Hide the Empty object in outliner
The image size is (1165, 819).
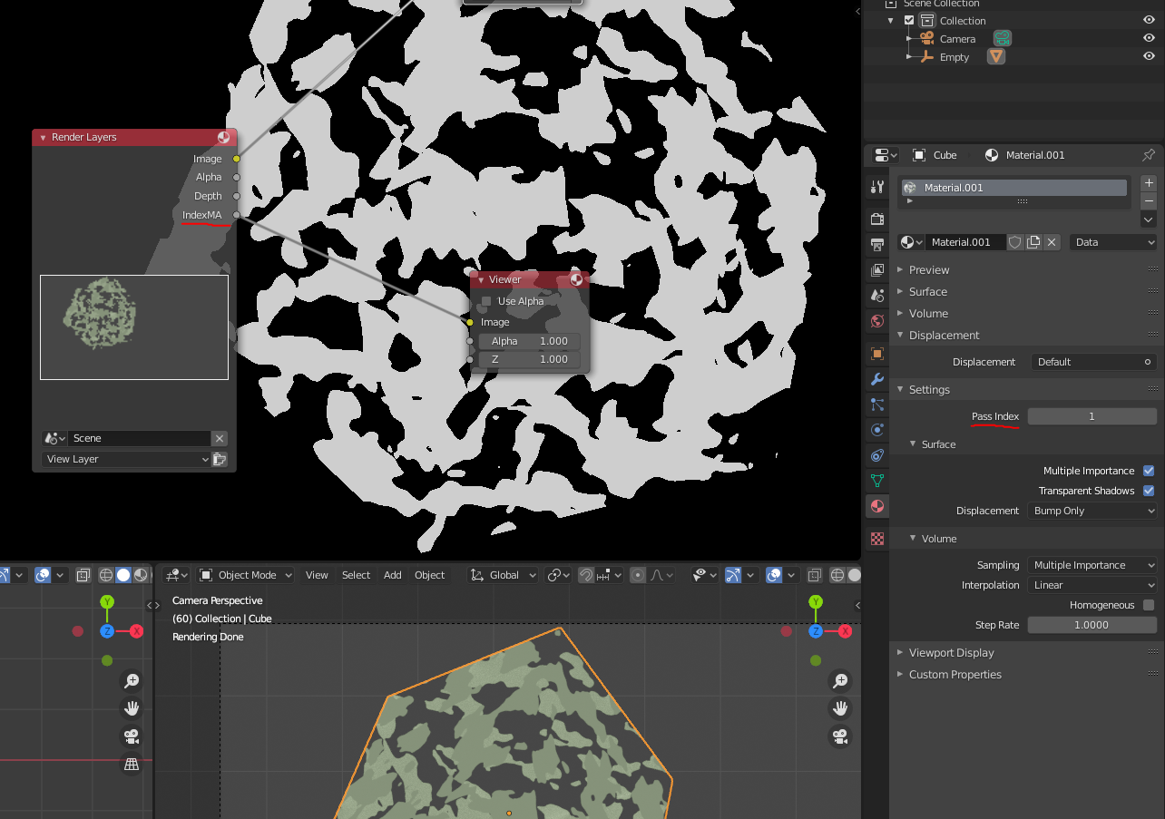point(1149,56)
